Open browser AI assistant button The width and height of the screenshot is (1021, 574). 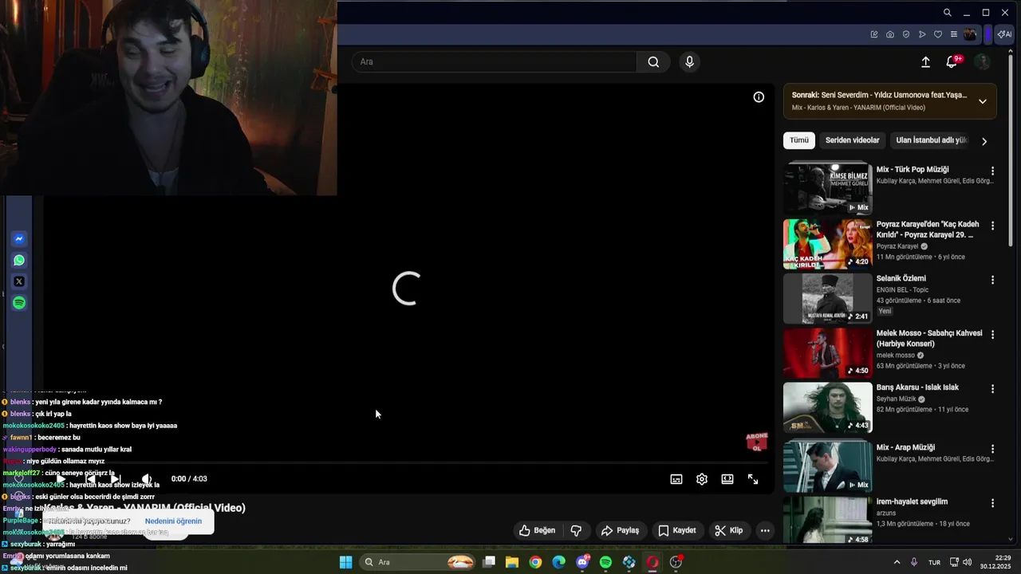(x=1005, y=34)
